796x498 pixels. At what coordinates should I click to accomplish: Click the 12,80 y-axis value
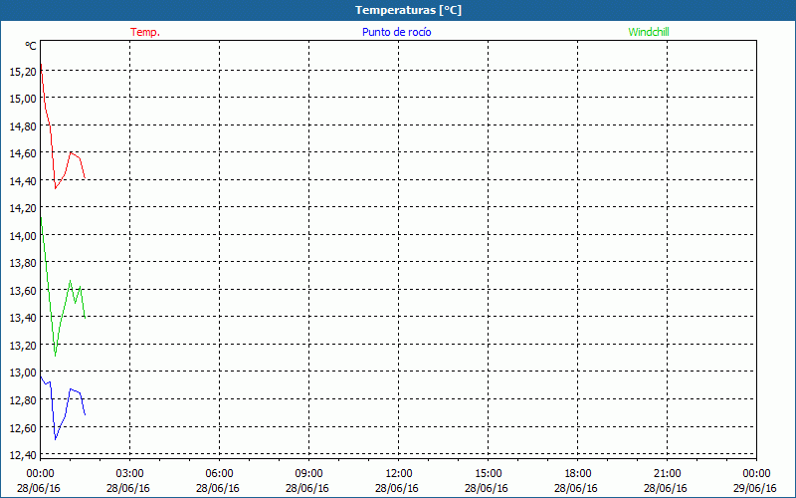point(23,400)
